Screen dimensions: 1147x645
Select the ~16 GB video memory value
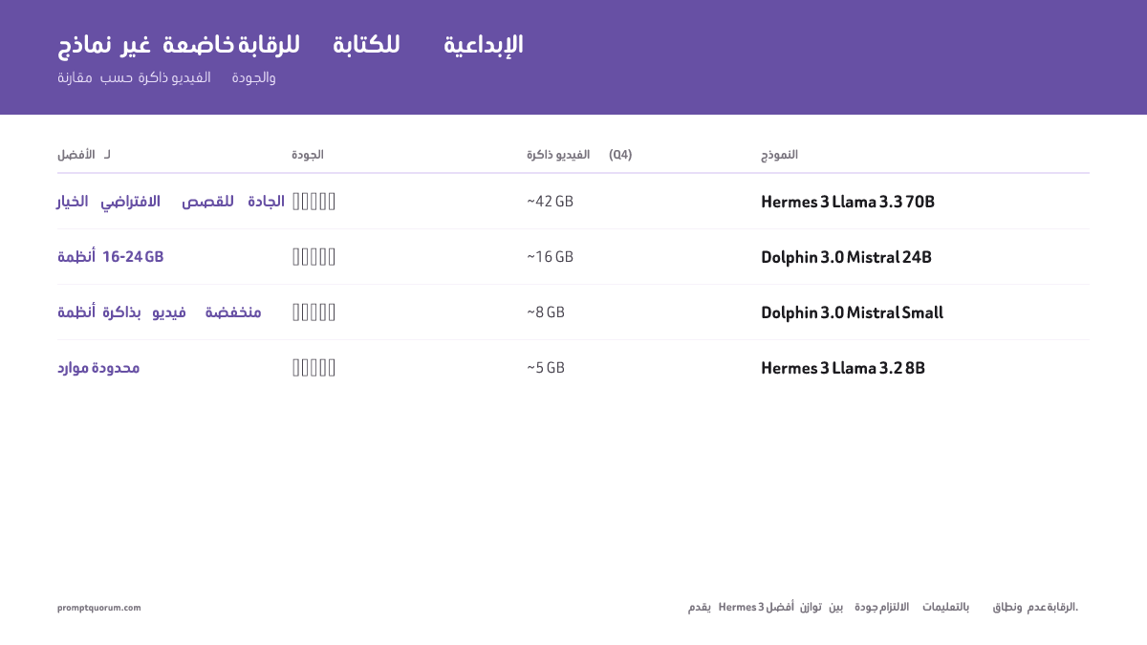[x=550, y=257]
